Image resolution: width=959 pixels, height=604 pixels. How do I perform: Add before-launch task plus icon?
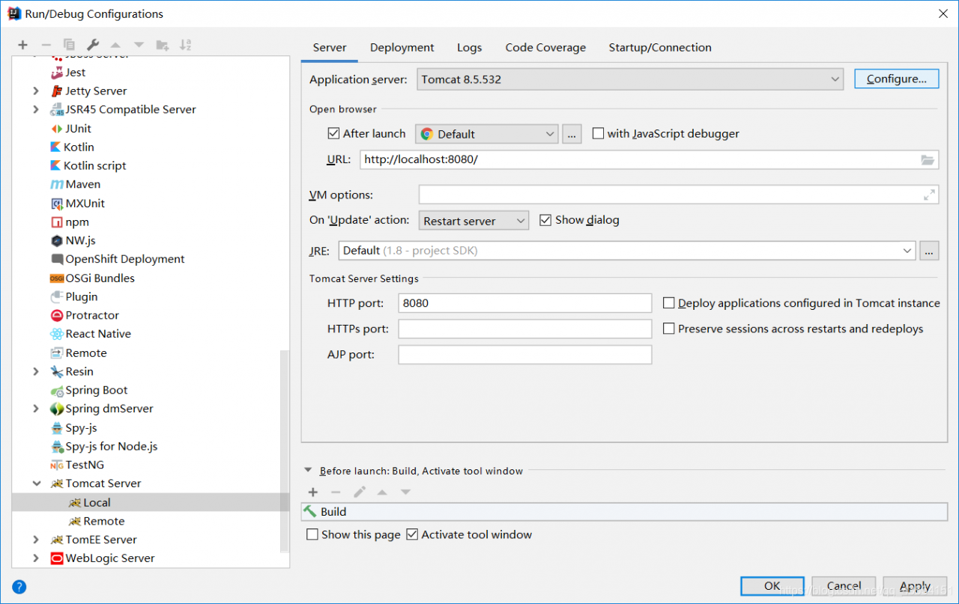coord(313,492)
